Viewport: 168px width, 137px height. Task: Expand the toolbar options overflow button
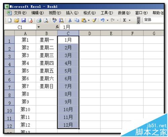138,20
